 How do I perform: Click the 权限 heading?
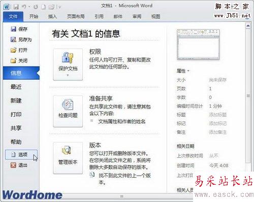[x=95, y=52]
